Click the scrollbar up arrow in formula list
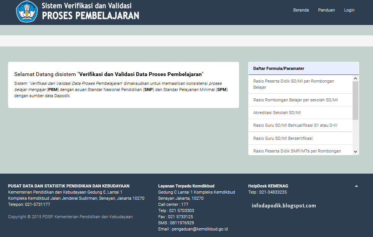This screenshot has width=373, height=237. click(x=355, y=78)
